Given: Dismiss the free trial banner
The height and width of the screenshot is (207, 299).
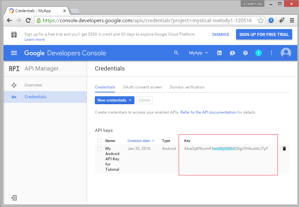Looking at the screenshot, I should (x=221, y=35).
